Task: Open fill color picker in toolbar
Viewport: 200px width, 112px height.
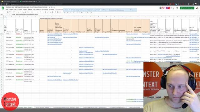Action: coord(56,12)
